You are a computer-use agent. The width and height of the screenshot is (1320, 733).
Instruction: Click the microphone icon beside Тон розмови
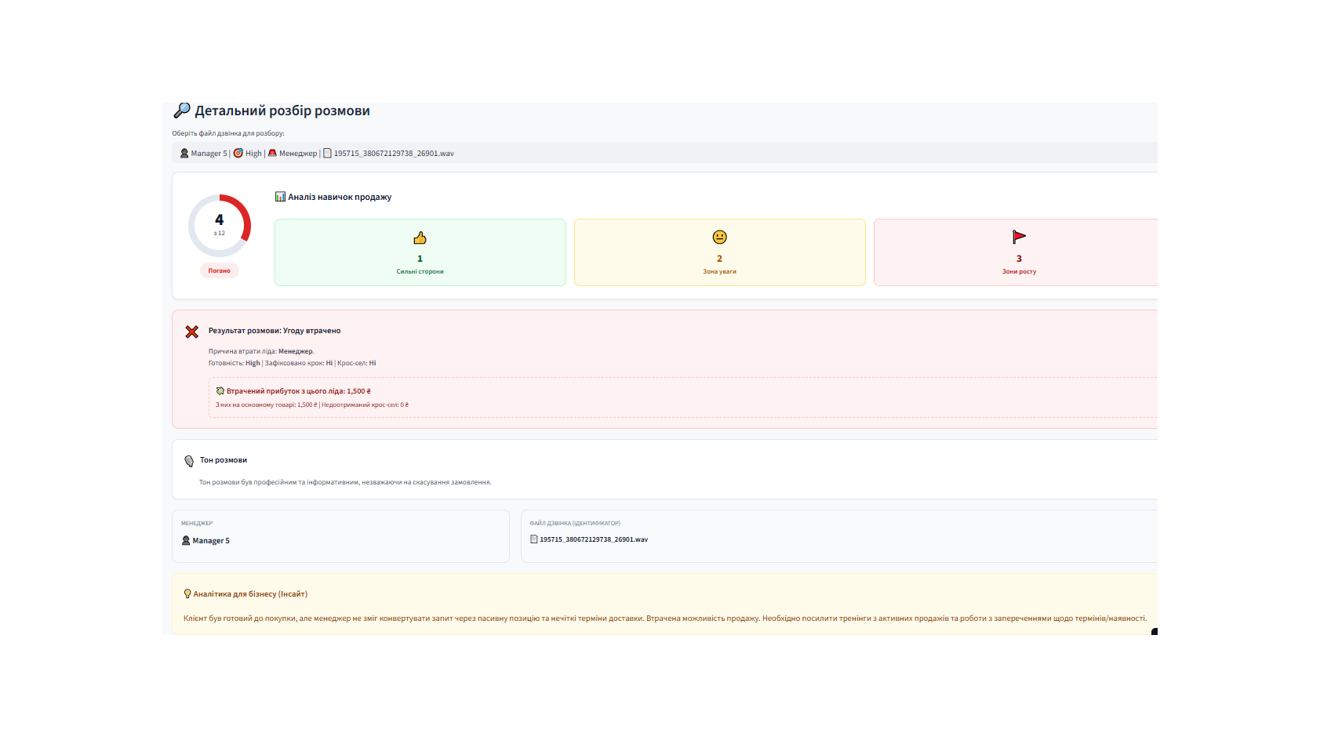pos(189,461)
